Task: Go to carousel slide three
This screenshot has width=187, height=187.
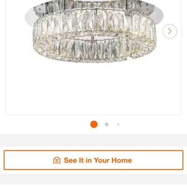Action: 118,124
